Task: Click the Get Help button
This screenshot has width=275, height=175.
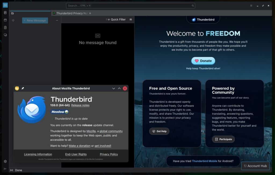Action: tap(159, 131)
